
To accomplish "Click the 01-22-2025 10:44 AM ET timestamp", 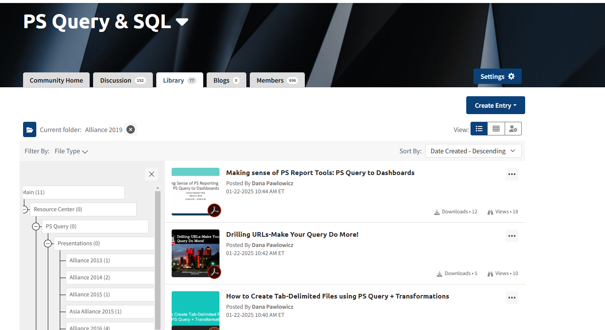I will pos(255,192).
